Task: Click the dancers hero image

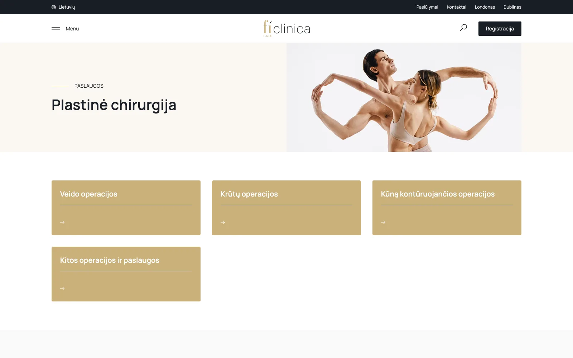Action: [404, 97]
